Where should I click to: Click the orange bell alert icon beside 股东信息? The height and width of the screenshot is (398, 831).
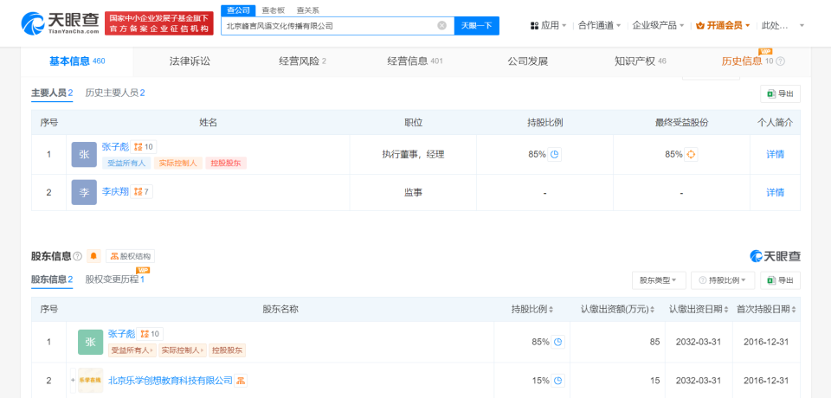point(93,256)
